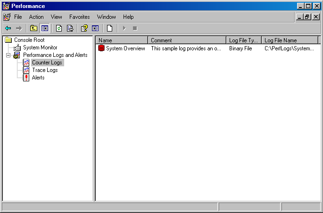The height and width of the screenshot is (213, 323).
Task: Click the 'This sample log provides' comment cell
Action: point(186,48)
